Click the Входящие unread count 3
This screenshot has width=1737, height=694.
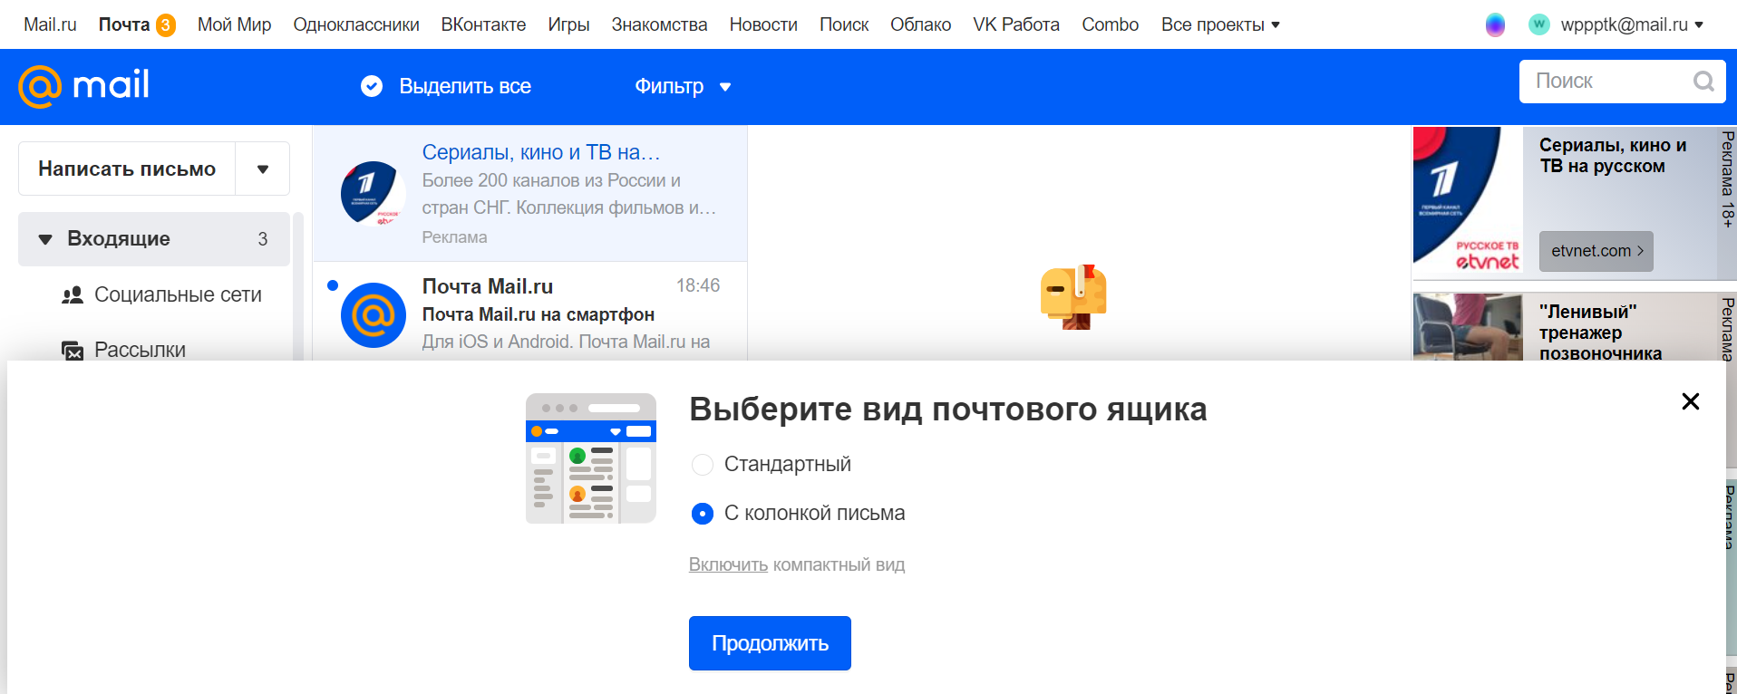coord(263,239)
